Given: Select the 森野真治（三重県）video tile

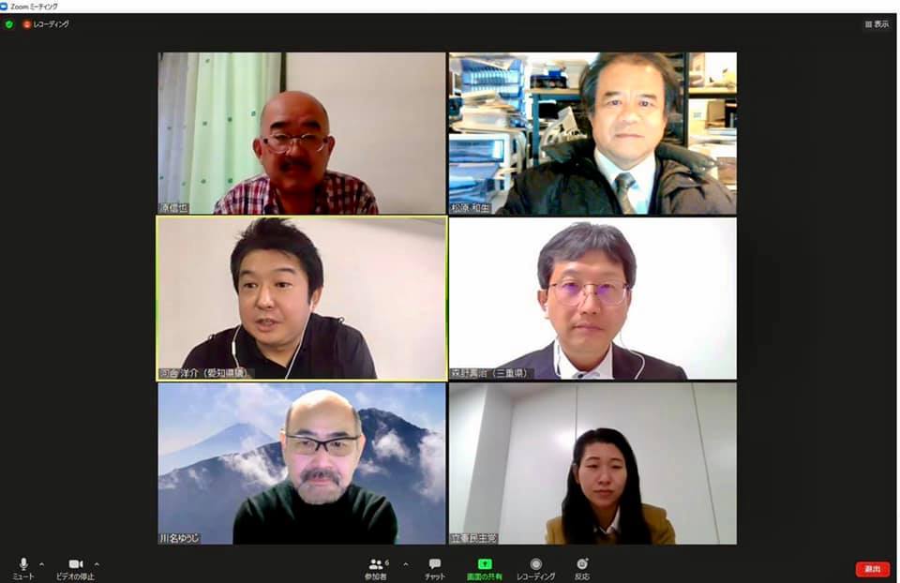Looking at the screenshot, I should point(592,298).
